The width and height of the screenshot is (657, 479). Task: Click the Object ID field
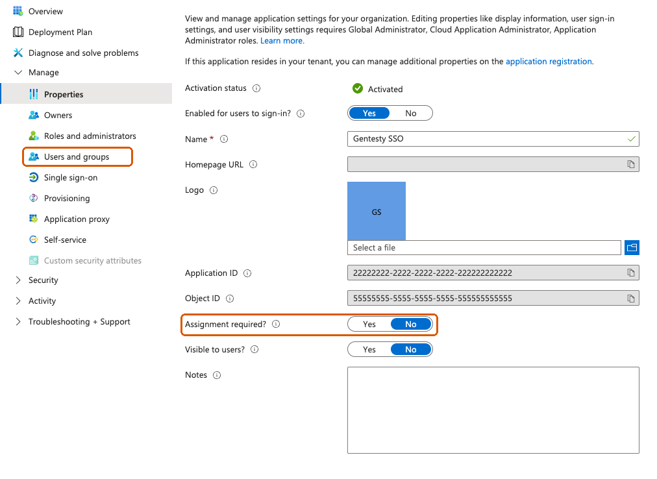click(493, 299)
